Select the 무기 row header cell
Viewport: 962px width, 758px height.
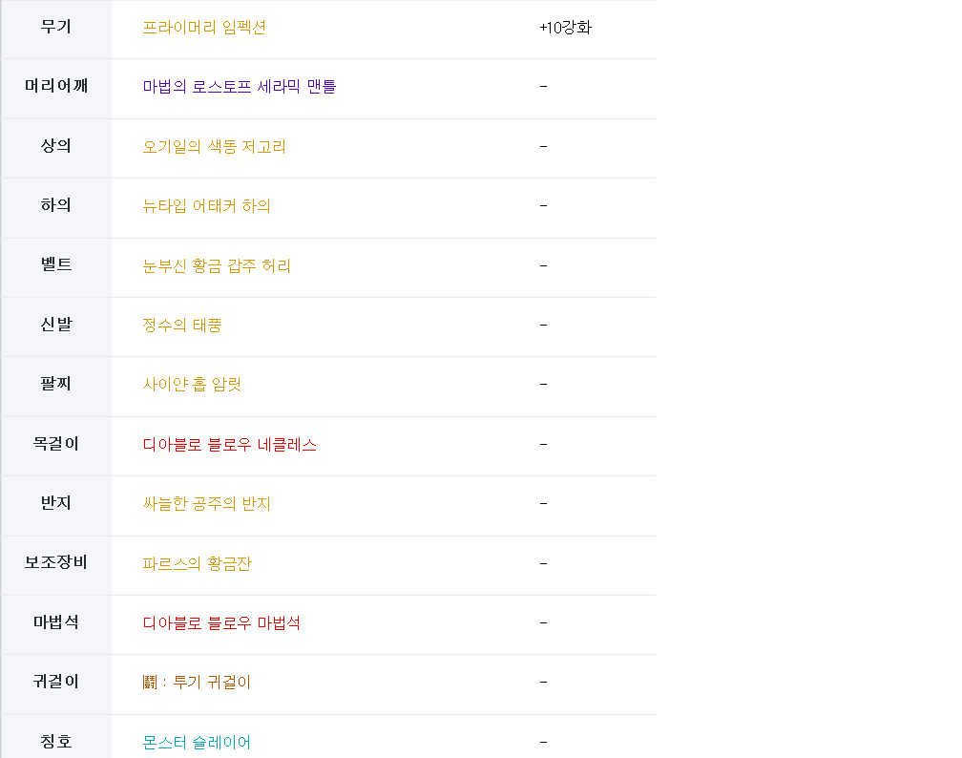[56, 28]
